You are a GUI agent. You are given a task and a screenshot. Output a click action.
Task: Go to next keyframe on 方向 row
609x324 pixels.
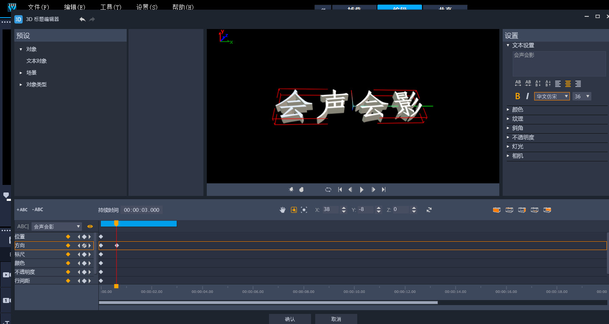pyautogui.click(x=90, y=245)
